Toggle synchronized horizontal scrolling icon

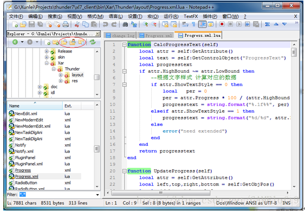pyautogui.click(x=174, y=24)
